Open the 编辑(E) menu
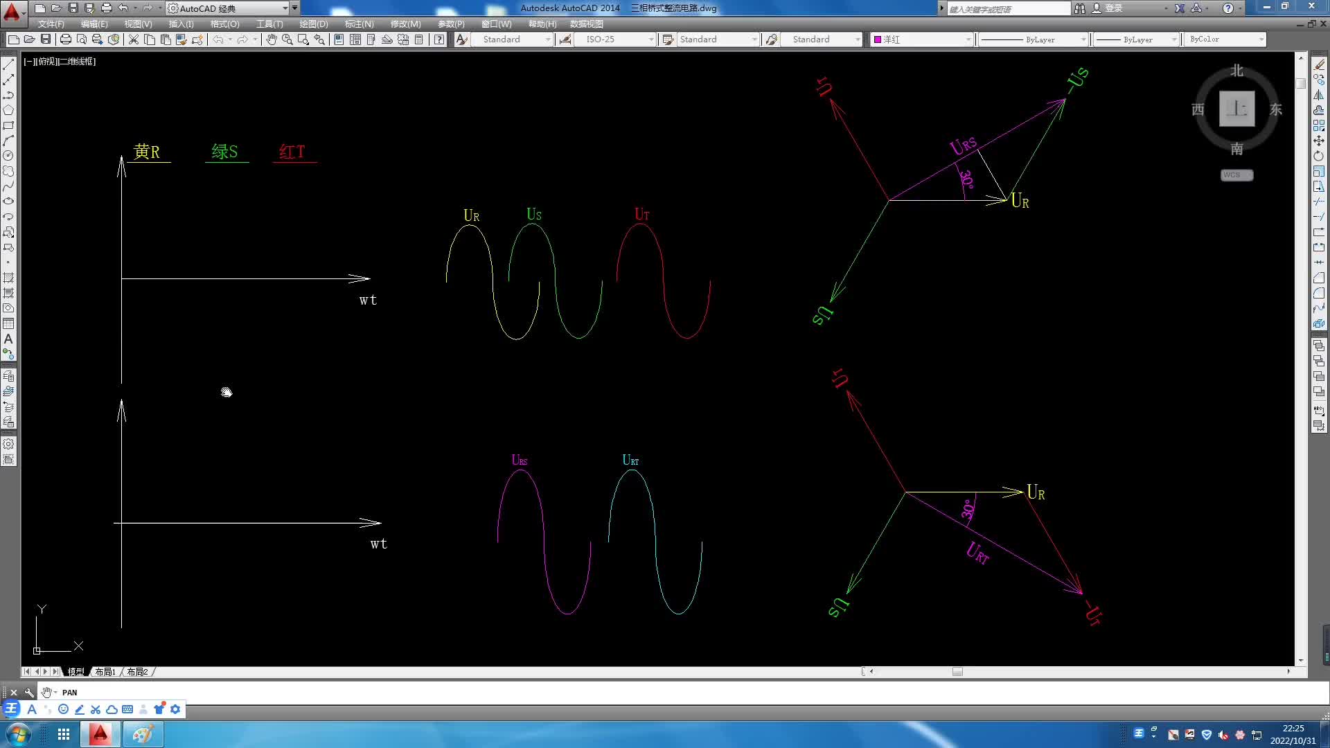Viewport: 1330px width, 748px height. pos(94,24)
